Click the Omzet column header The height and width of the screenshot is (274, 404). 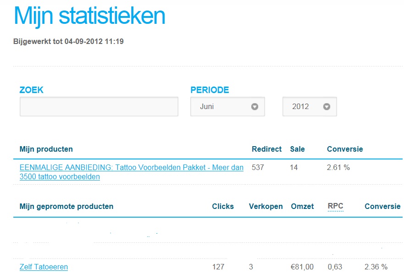(x=302, y=206)
